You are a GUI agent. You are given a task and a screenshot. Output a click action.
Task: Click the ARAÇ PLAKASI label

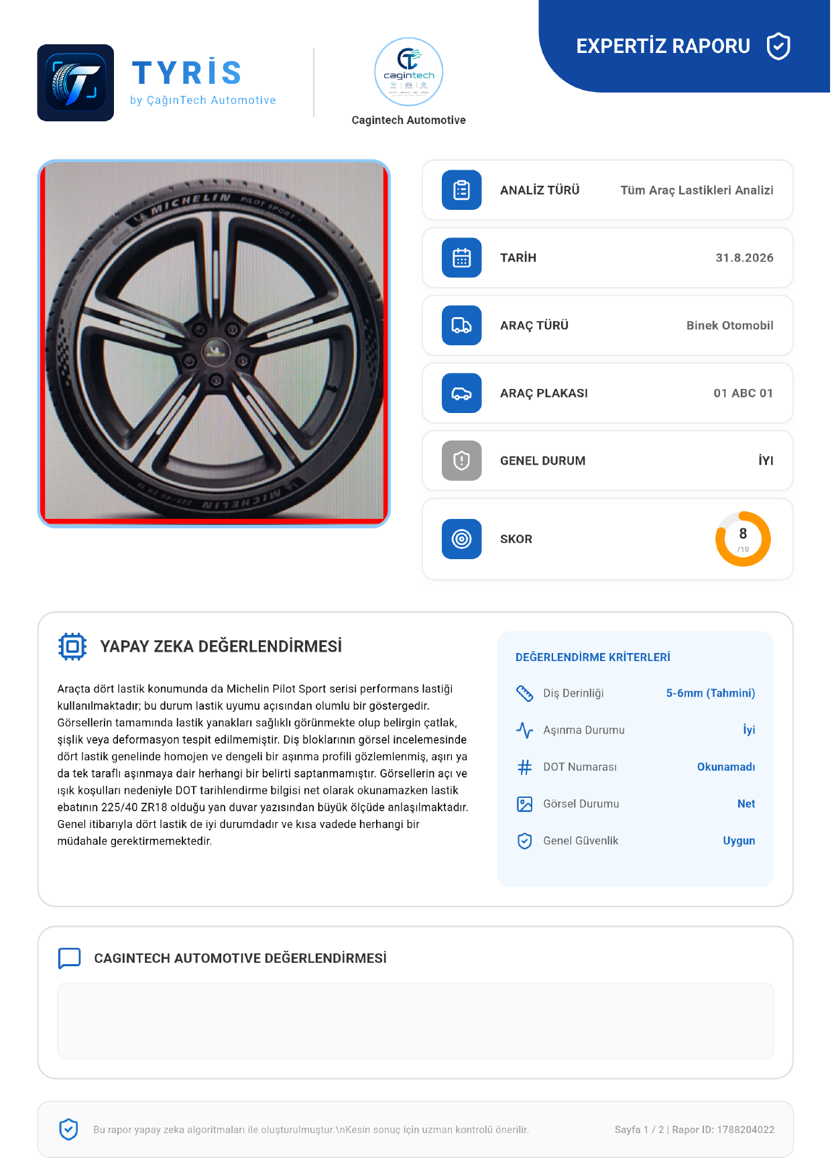coord(544,394)
